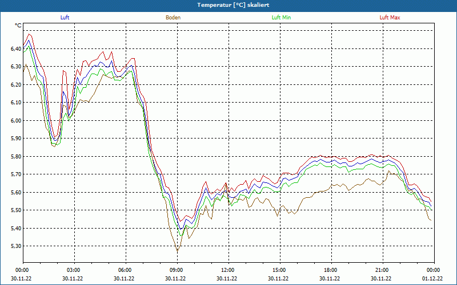The width and height of the screenshot is (457, 285).
Task: Click the 03:00 time label
Action: tap(75, 270)
